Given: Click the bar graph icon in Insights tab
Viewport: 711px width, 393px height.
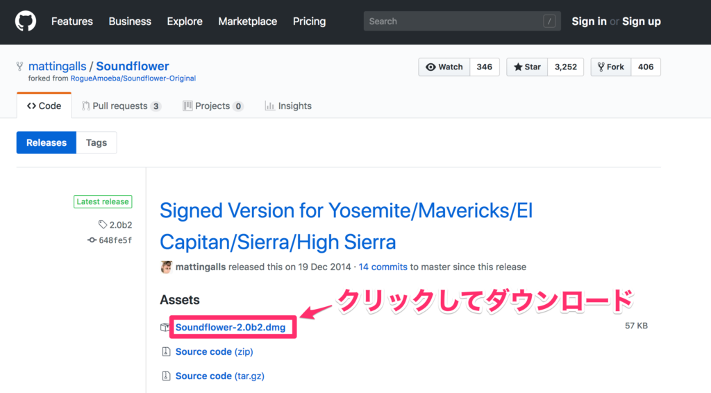Looking at the screenshot, I should tap(270, 106).
